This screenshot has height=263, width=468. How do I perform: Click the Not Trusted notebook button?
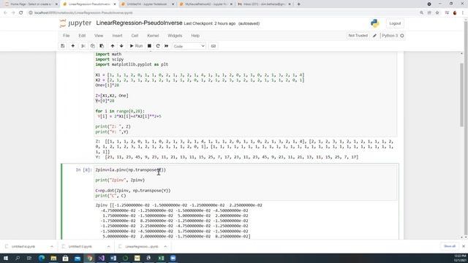(x=358, y=36)
